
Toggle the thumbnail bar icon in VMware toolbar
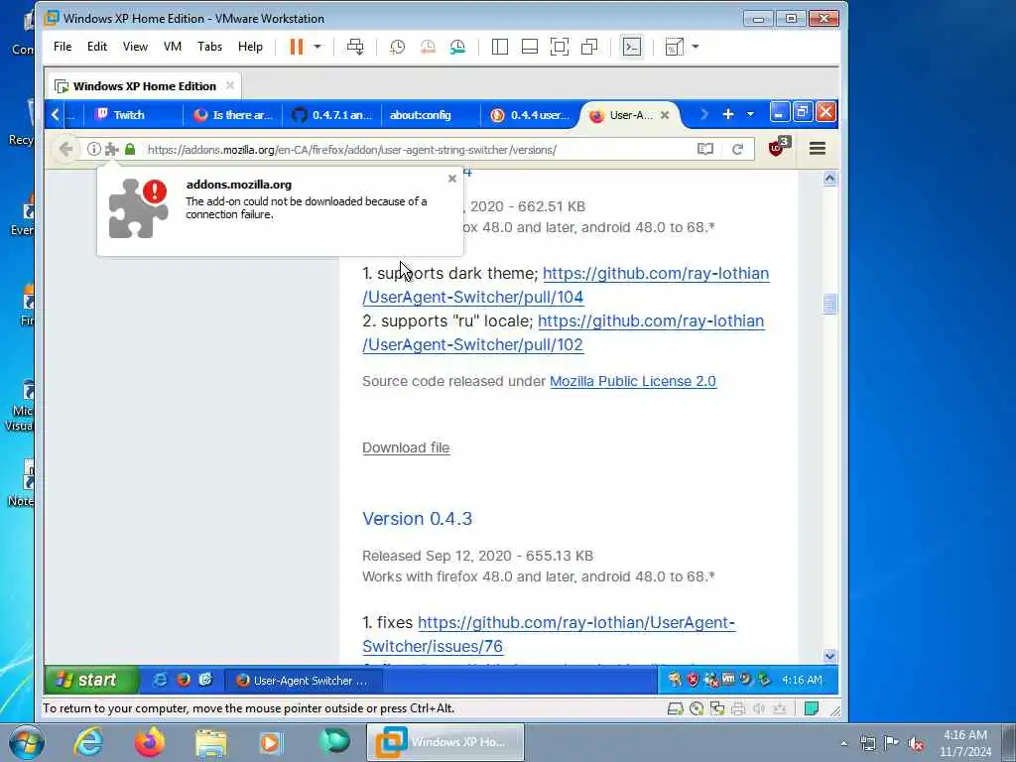click(x=530, y=47)
